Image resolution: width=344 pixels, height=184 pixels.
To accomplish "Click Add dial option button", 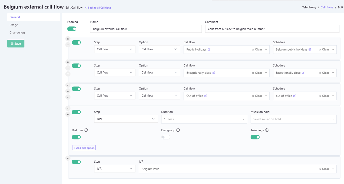I will [x=84, y=148].
